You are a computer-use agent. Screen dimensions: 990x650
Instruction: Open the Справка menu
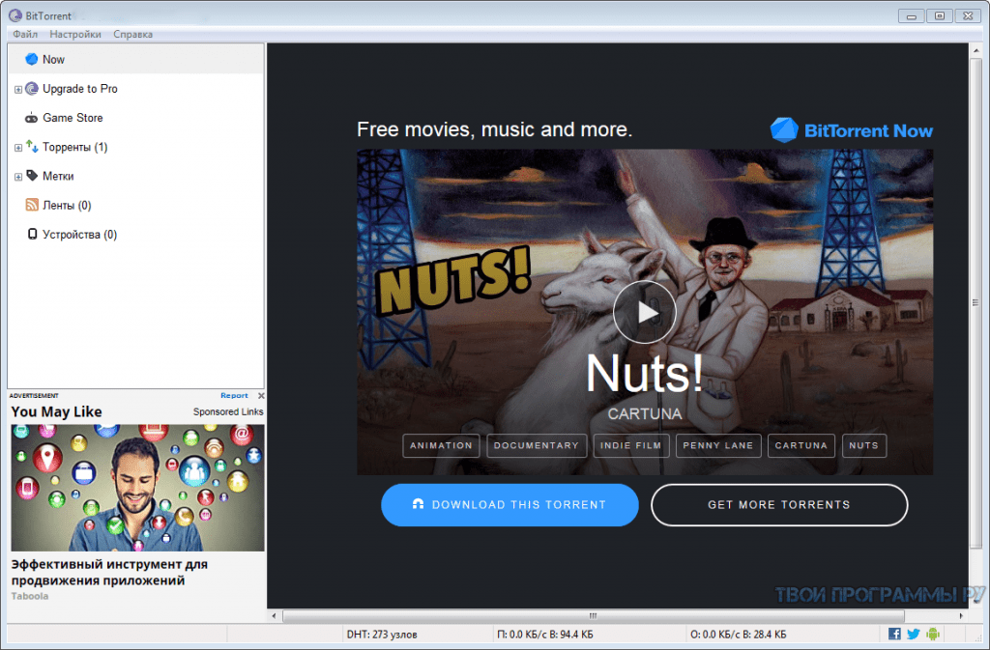click(132, 34)
